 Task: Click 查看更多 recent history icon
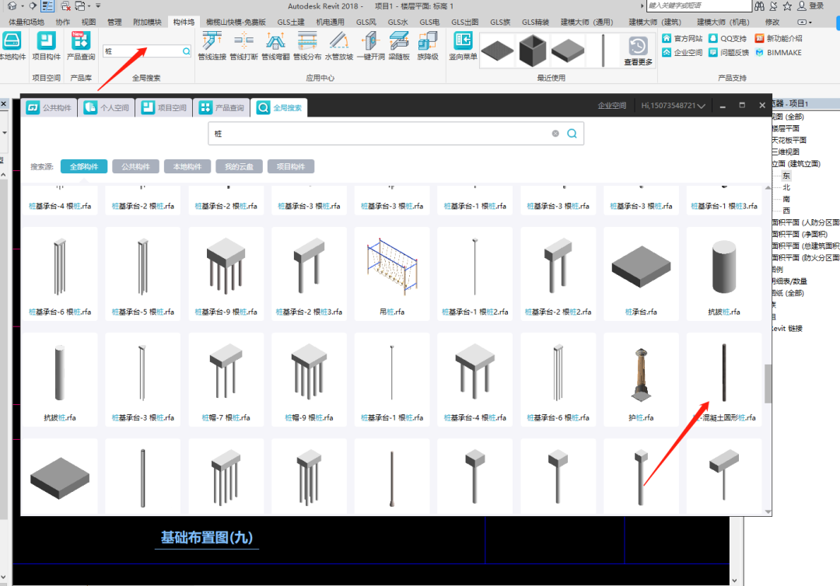point(638,51)
